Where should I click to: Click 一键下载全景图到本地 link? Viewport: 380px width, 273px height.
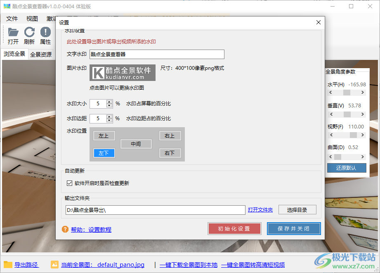[x=189, y=265]
